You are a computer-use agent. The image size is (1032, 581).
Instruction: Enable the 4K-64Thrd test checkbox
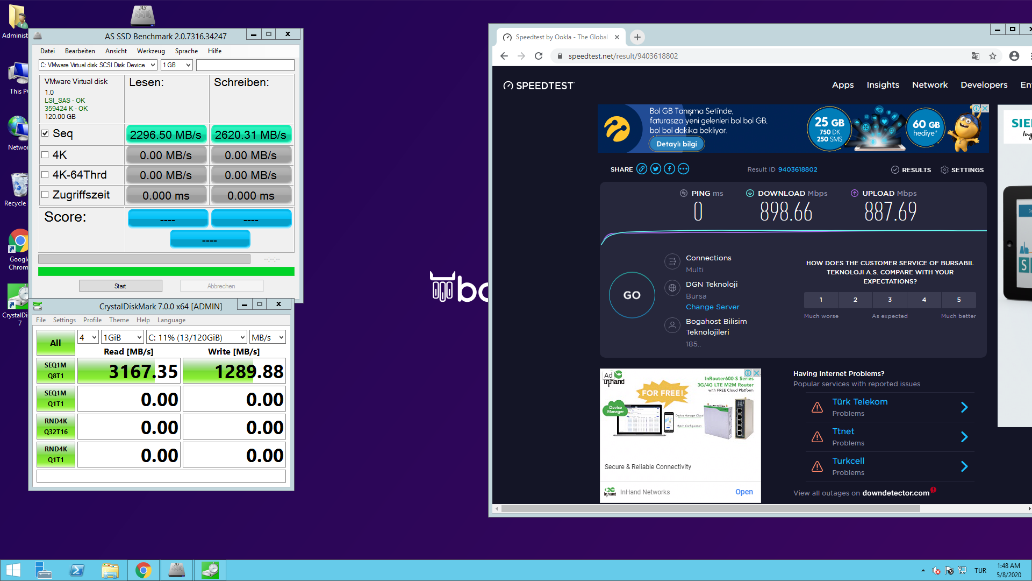[x=45, y=175]
